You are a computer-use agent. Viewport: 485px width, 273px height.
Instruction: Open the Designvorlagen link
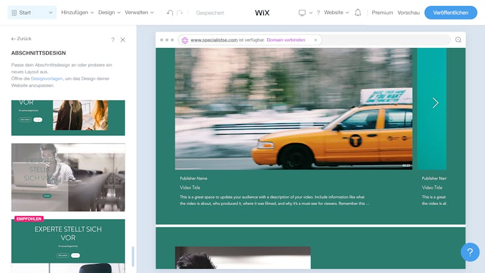tap(47, 79)
